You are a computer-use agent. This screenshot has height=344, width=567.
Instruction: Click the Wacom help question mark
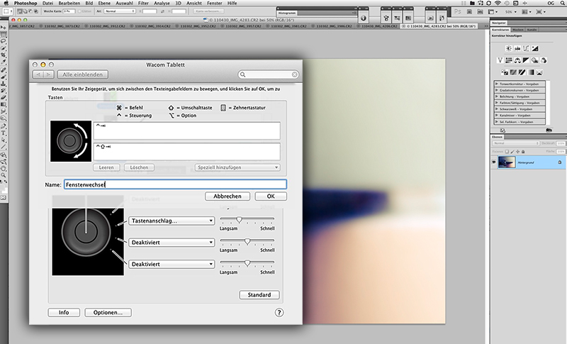point(279,312)
